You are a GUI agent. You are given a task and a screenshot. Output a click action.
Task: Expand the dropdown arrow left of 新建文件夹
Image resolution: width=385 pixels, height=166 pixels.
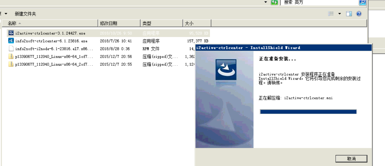[x=6, y=14]
